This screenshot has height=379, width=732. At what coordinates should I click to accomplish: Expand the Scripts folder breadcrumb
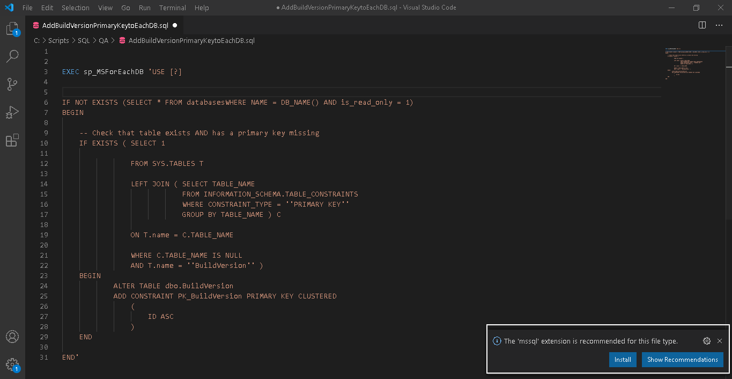[58, 40]
